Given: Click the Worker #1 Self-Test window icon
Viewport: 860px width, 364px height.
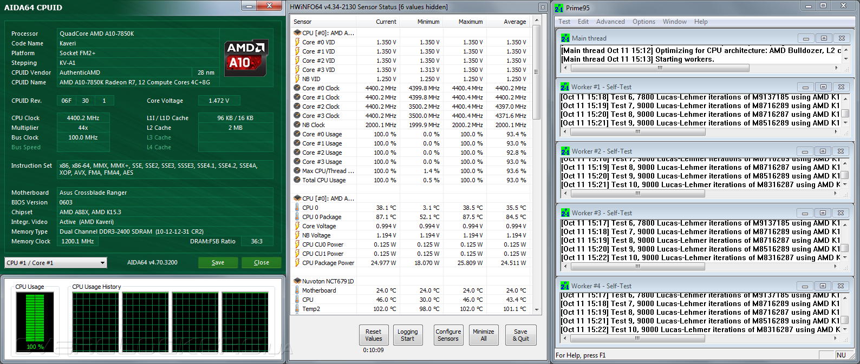Looking at the screenshot, I should point(565,87).
